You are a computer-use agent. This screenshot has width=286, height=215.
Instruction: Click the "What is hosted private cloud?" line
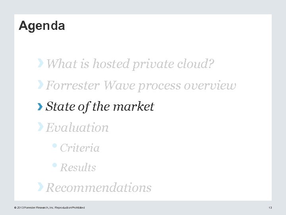click(x=131, y=64)
